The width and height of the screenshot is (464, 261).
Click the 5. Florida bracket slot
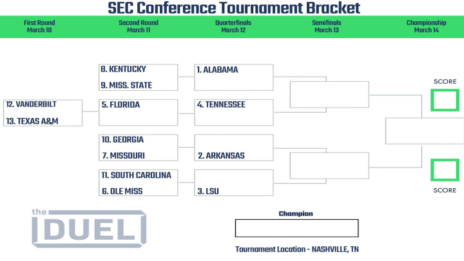[138, 112]
